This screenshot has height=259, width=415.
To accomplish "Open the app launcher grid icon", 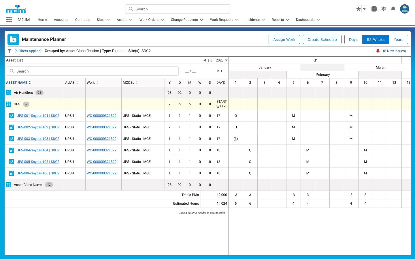I will click(x=9, y=20).
